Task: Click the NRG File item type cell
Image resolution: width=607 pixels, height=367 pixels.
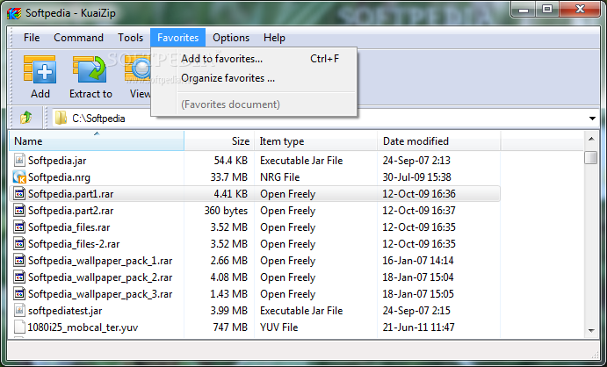Action: [280, 177]
